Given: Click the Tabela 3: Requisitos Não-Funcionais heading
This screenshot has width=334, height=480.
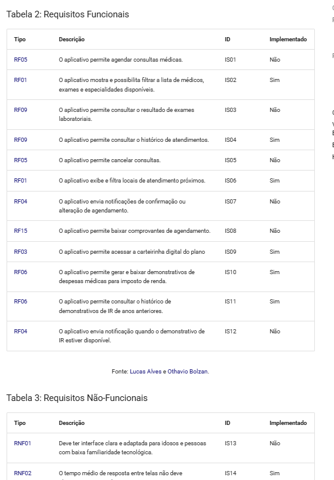Looking at the screenshot, I should click(77, 398).
